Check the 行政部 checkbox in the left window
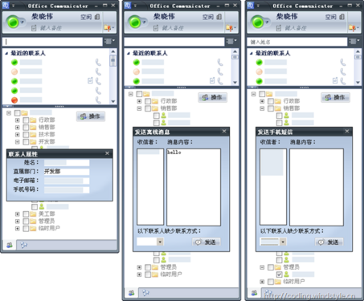Viewport: 364px width, 301px height. (x=26, y=120)
